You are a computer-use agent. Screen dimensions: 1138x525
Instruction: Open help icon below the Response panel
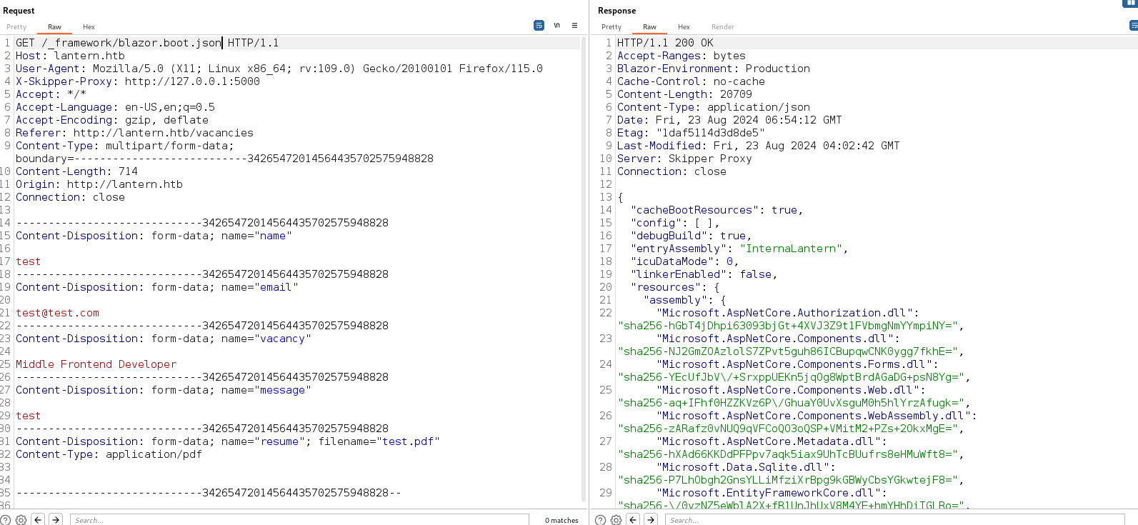pyautogui.click(x=601, y=520)
